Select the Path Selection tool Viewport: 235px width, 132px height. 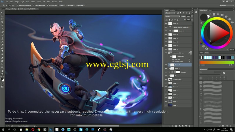coord(2,64)
